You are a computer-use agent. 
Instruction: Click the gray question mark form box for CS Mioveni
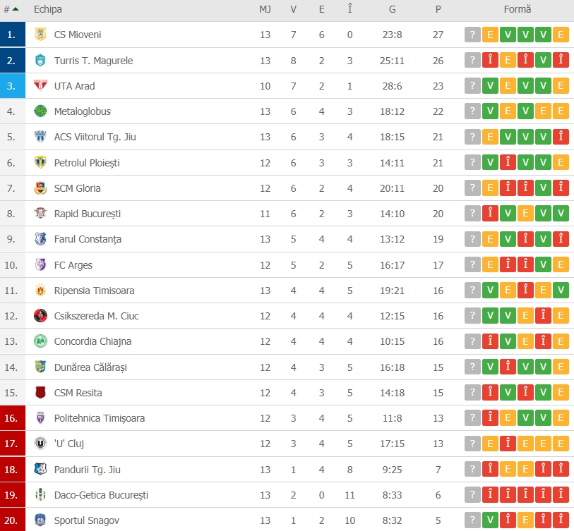tap(472, 35)
